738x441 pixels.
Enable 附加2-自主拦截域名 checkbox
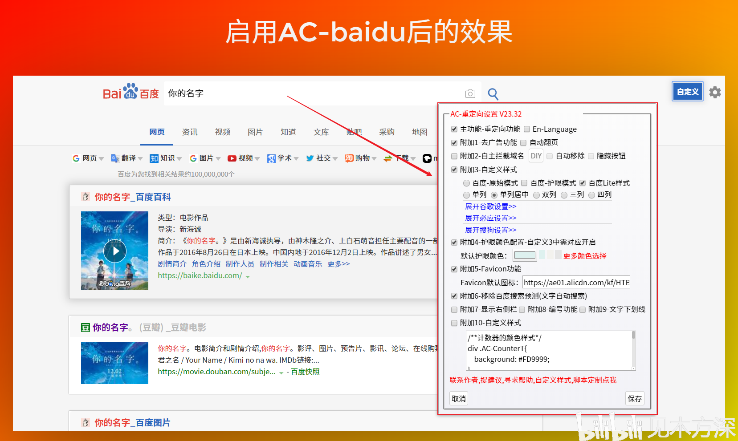(454, 156)
